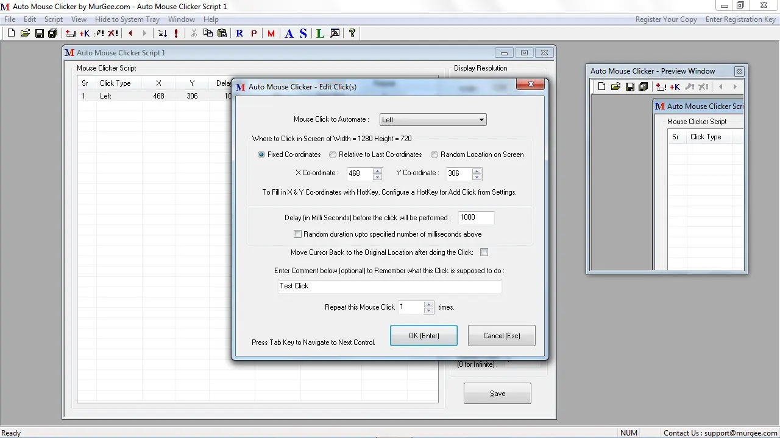780x438 pixels.
Task: Open the Edit menu
Action: (30, 19)
